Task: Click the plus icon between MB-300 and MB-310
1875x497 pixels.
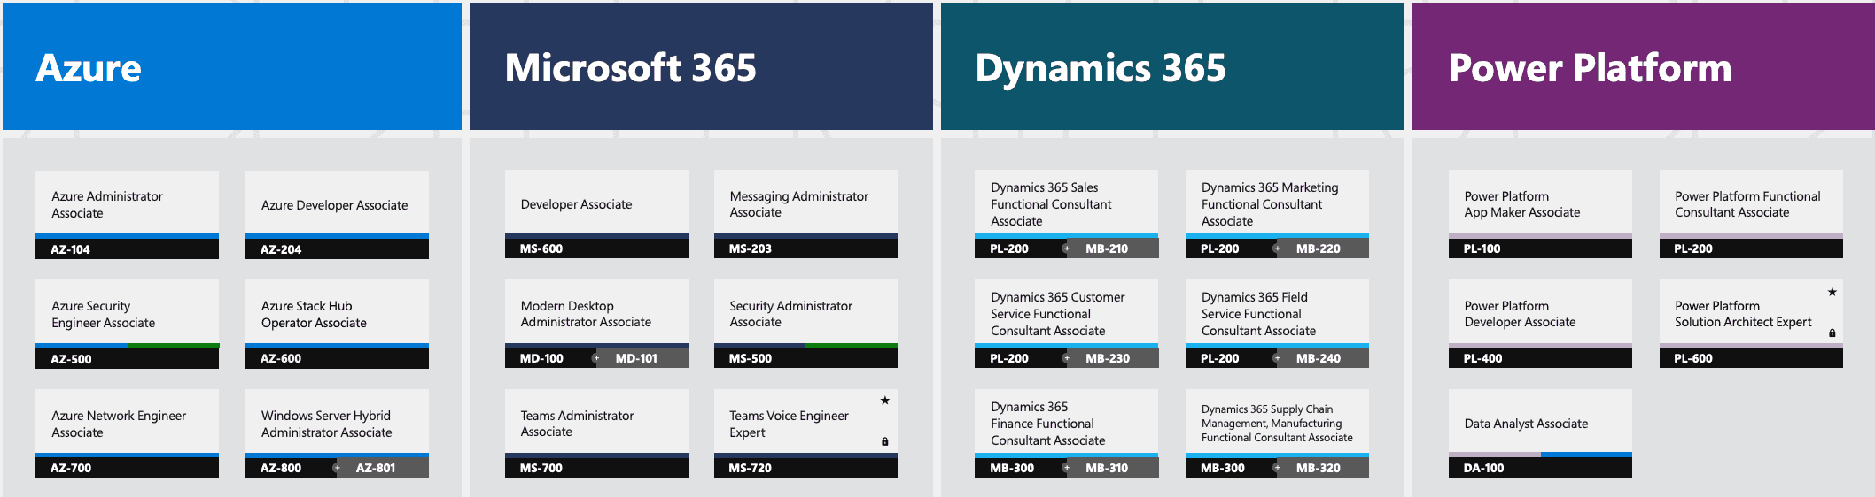Action: (1066, 468)
